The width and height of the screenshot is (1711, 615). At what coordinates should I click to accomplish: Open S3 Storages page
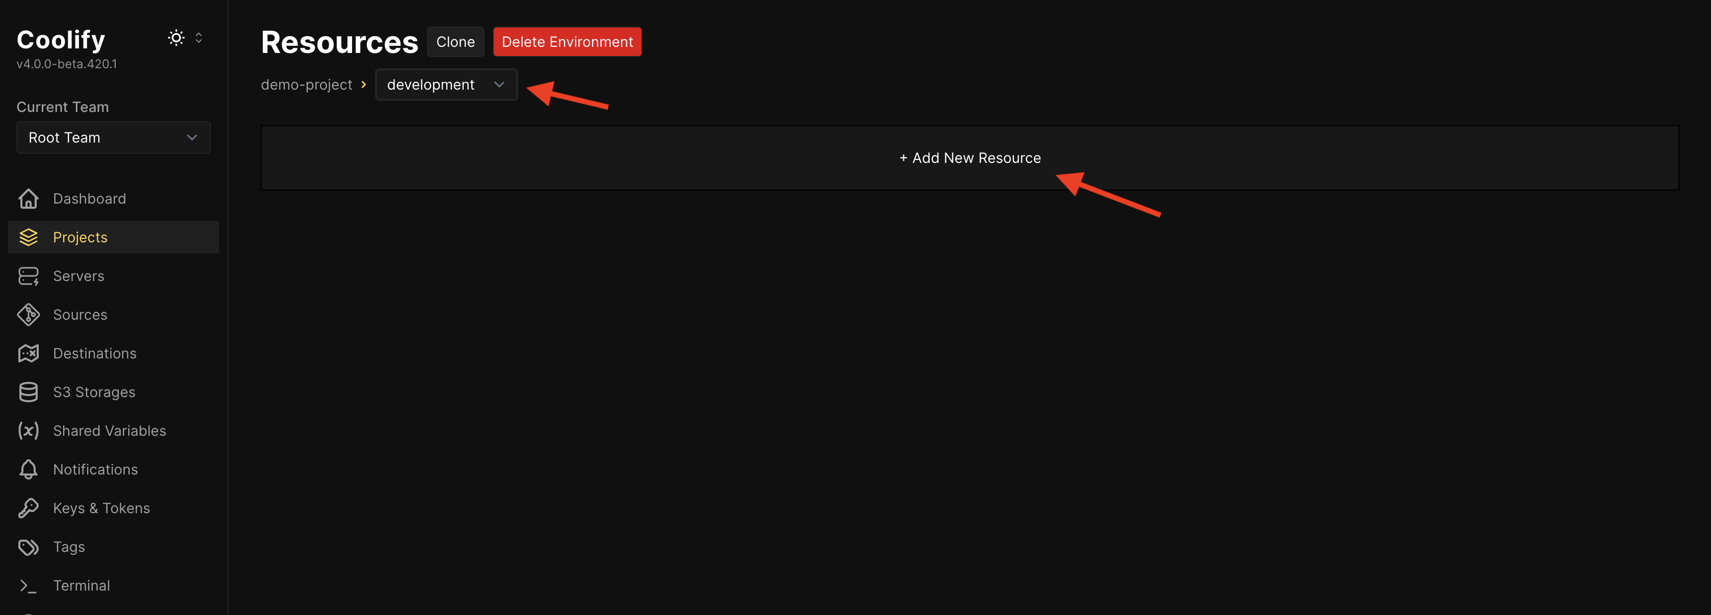tap(114, 392)
